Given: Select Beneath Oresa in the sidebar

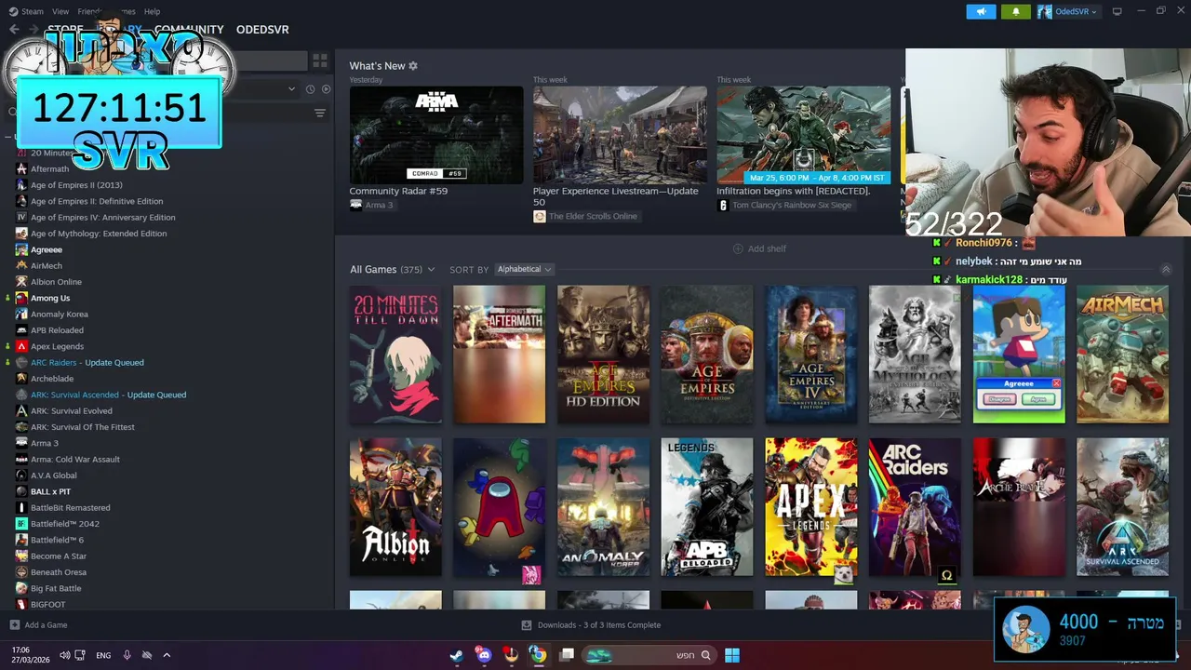Looking at the screenshot, I should 59,572.
